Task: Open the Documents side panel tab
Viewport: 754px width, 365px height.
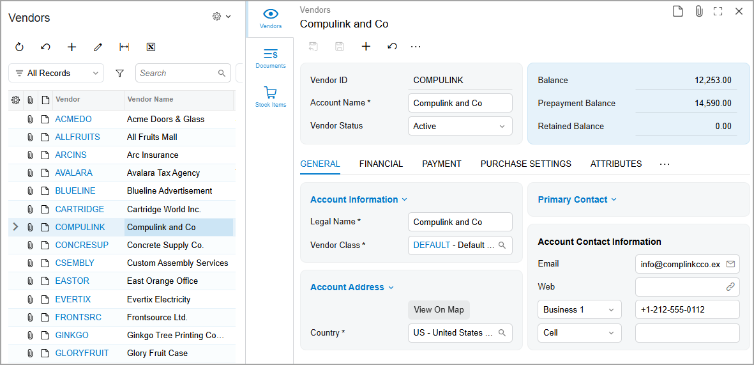Action: pos(271,58)
